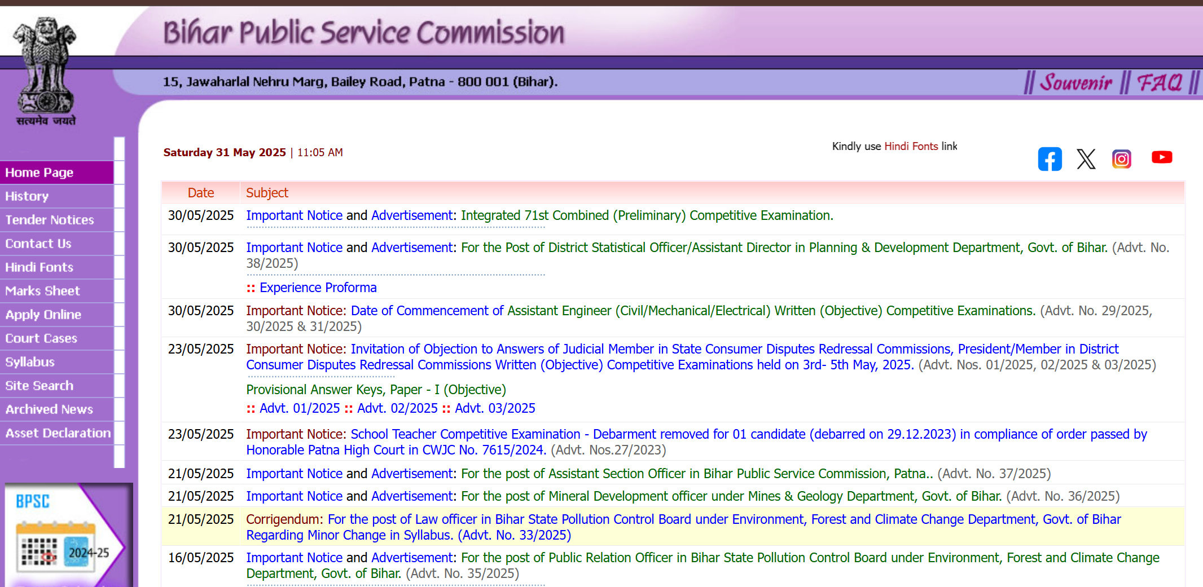The width and height of the screenshot is (1203, 587).
Task: Open Advertisement for District Statistical Officer post
Action: tap(412, 248)
